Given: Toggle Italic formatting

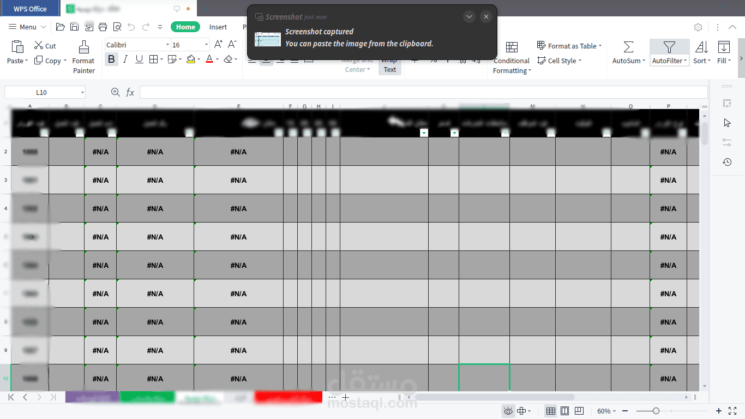Looking at the screenshot, I should coord(125,59).
